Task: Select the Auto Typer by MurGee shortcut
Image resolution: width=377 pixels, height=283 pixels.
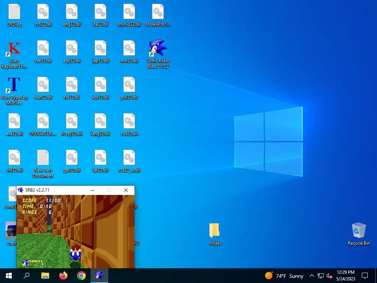Action: pos(14,85)
